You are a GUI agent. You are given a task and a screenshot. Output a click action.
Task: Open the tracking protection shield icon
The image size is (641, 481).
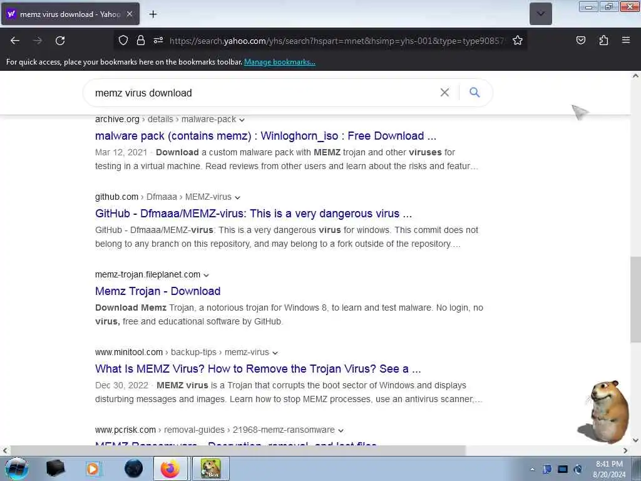pos(123,41)
